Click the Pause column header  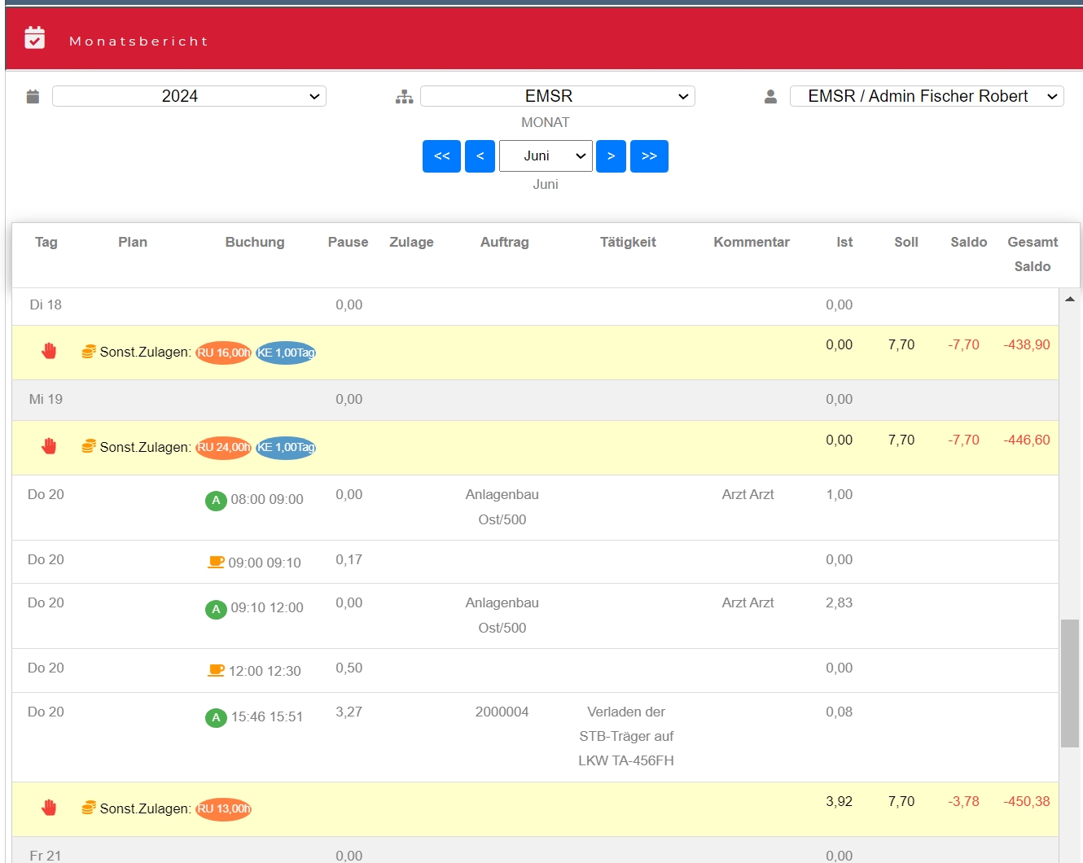coord(349,242)
